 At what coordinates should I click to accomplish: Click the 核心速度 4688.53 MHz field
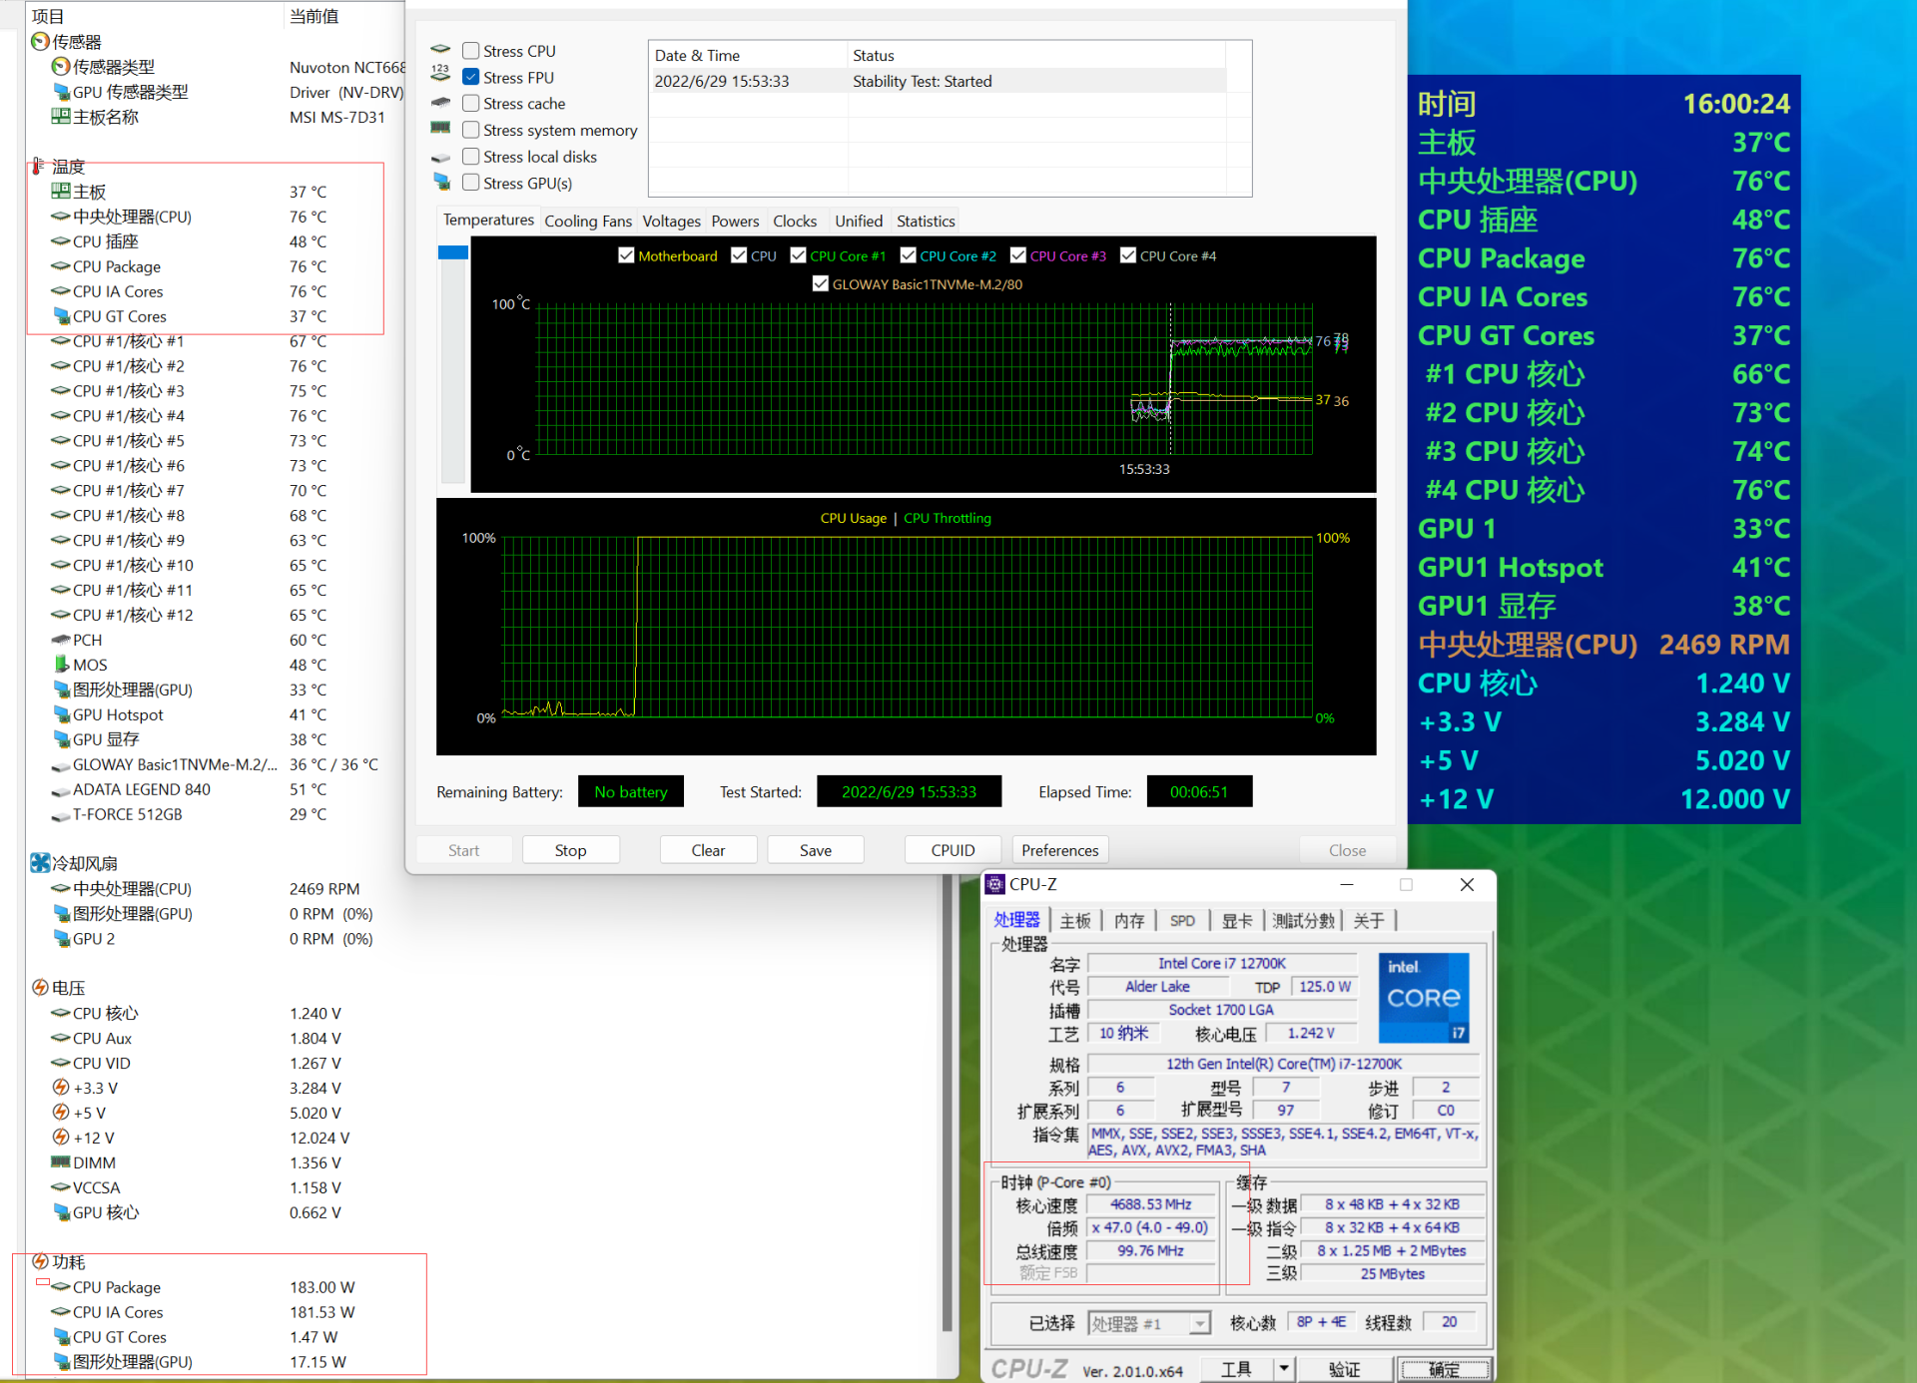[1150, 1204]
